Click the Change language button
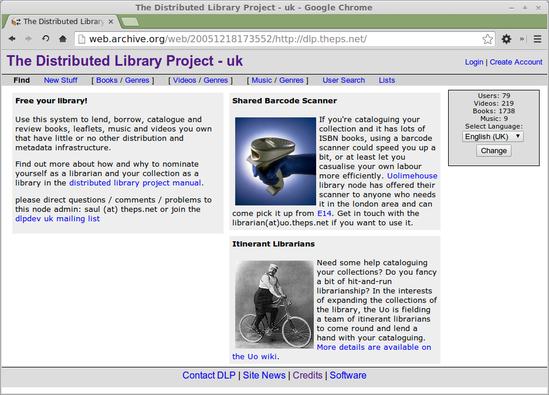The height and width of the screenshot is (395, 549). tap(494, 151)
